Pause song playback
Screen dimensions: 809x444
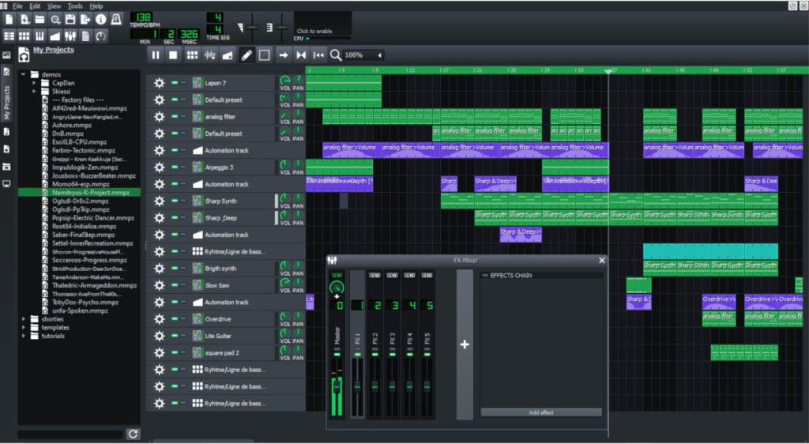click(x=156, y=55)
